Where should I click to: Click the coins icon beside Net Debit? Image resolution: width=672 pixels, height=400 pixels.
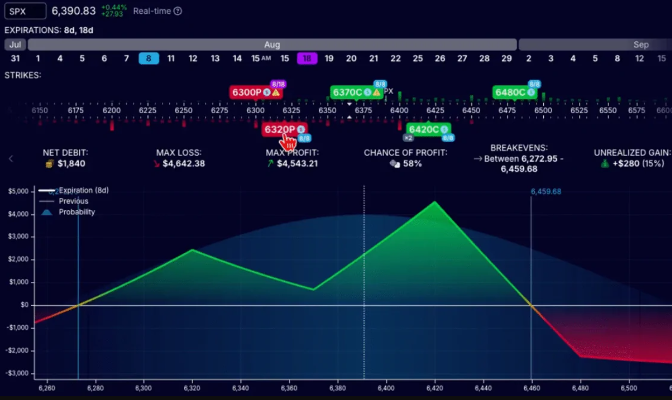click(x=51, y=164)
